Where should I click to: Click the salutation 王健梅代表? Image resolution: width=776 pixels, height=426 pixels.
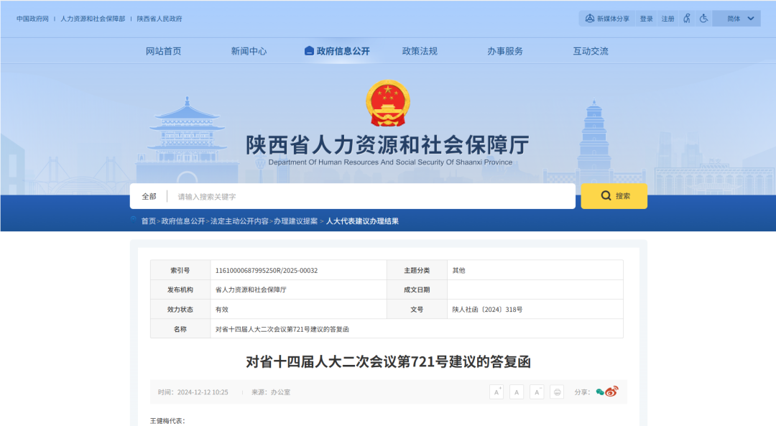point(167,420)
